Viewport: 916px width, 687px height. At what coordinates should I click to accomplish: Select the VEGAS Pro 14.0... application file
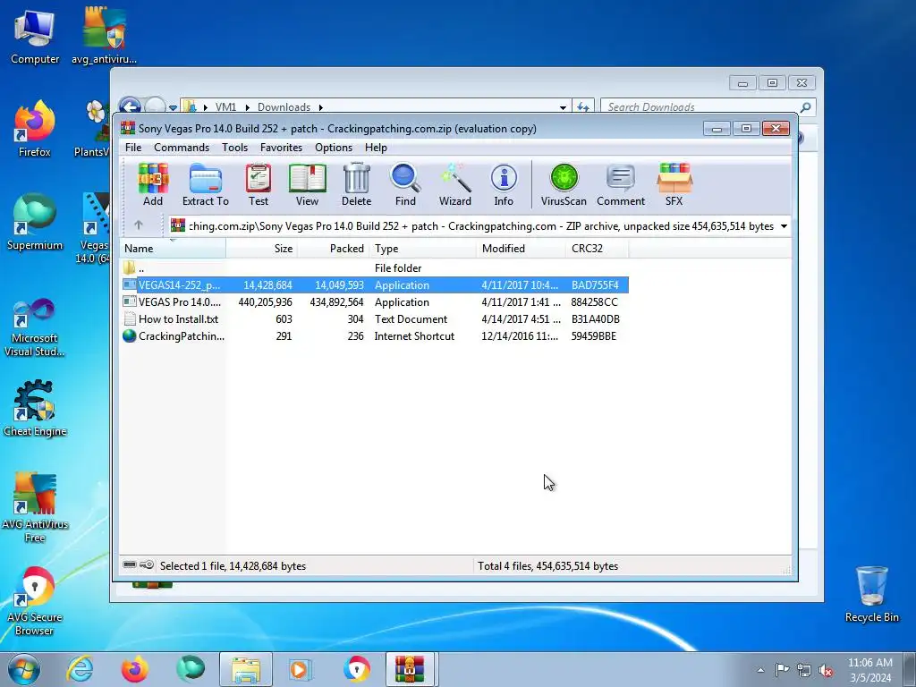tap(375, 302)
